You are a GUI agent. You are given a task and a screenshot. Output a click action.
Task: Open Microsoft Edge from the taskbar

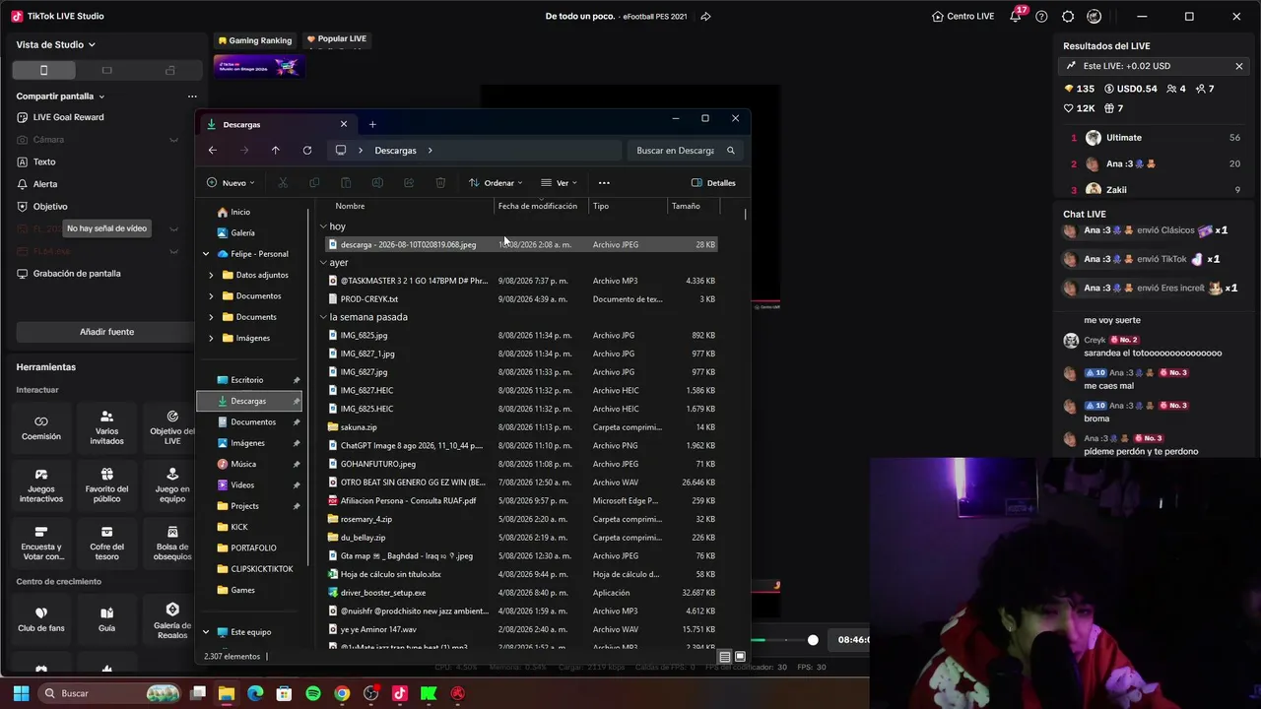click(255, 693)
